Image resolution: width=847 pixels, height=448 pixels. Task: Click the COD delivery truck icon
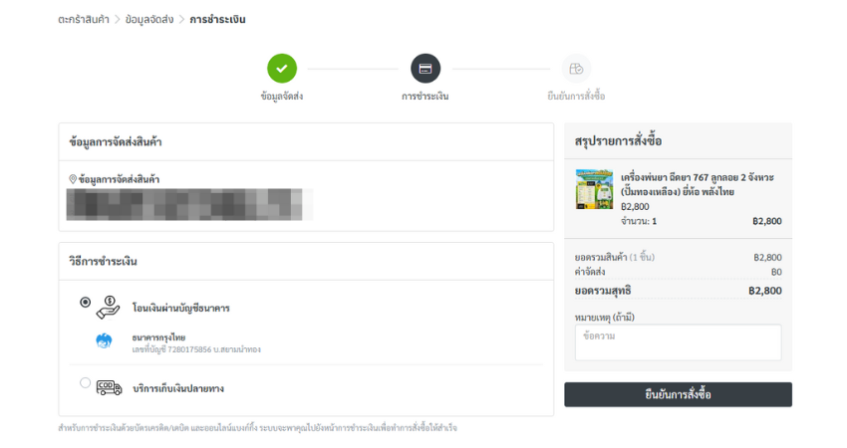point(110,387)
